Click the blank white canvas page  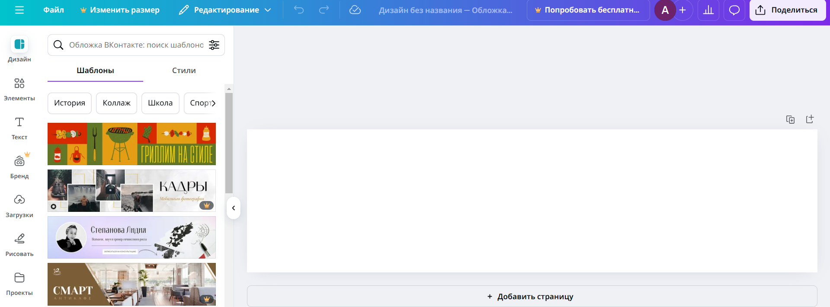tap(532, 201)
